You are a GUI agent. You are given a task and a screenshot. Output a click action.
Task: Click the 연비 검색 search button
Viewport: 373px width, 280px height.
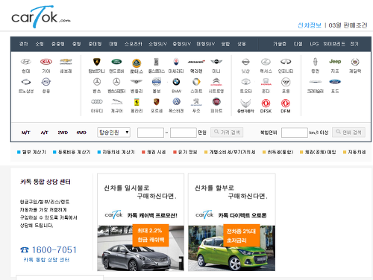tap(348, 133)
